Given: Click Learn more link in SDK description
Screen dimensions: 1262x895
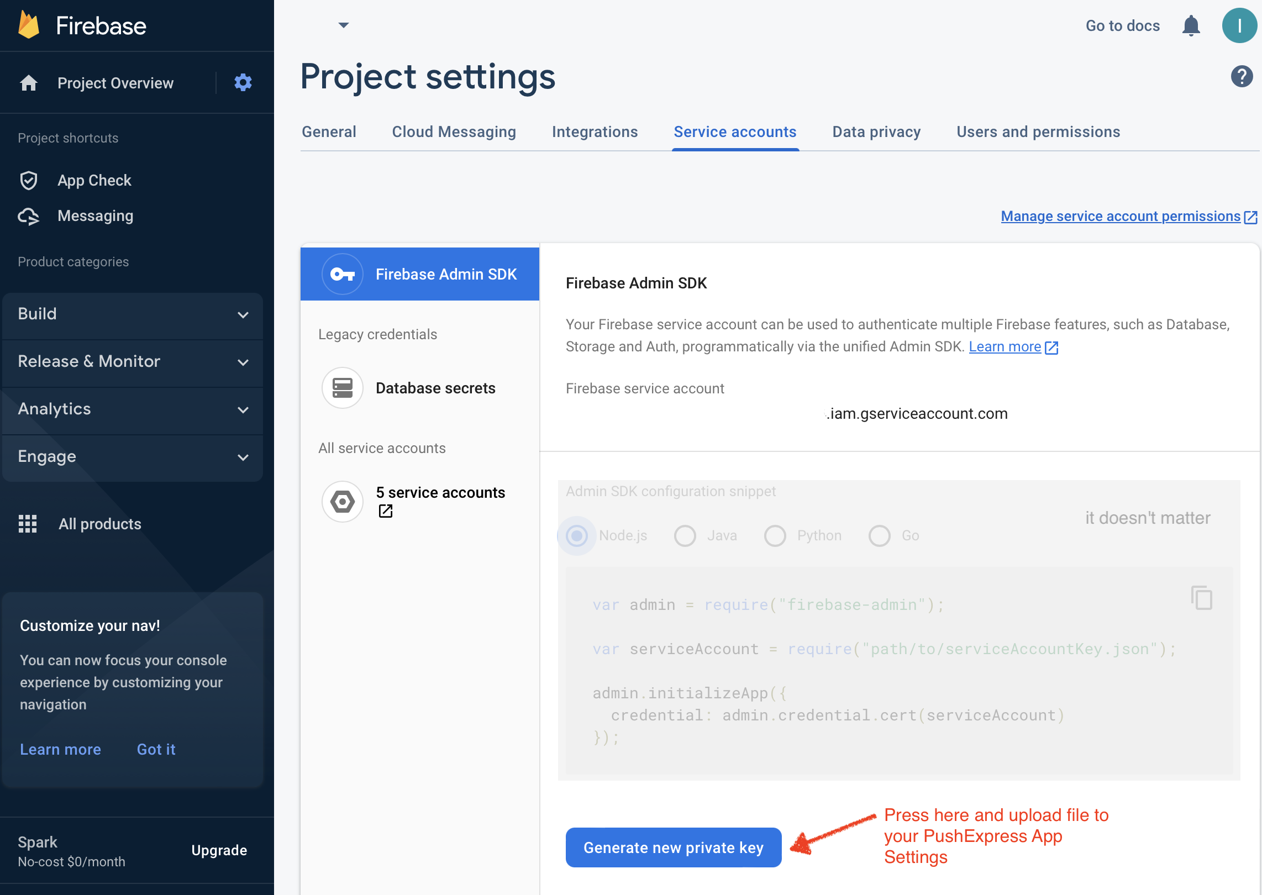Looking at the screenshot, I should tap(1005, 347).
